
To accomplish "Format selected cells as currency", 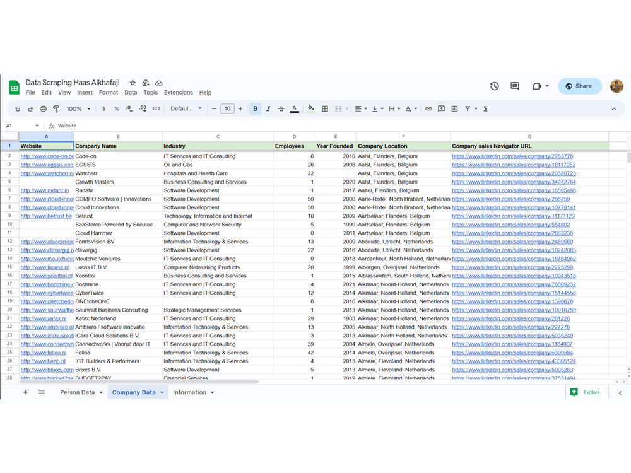I will tap(104, 108).
